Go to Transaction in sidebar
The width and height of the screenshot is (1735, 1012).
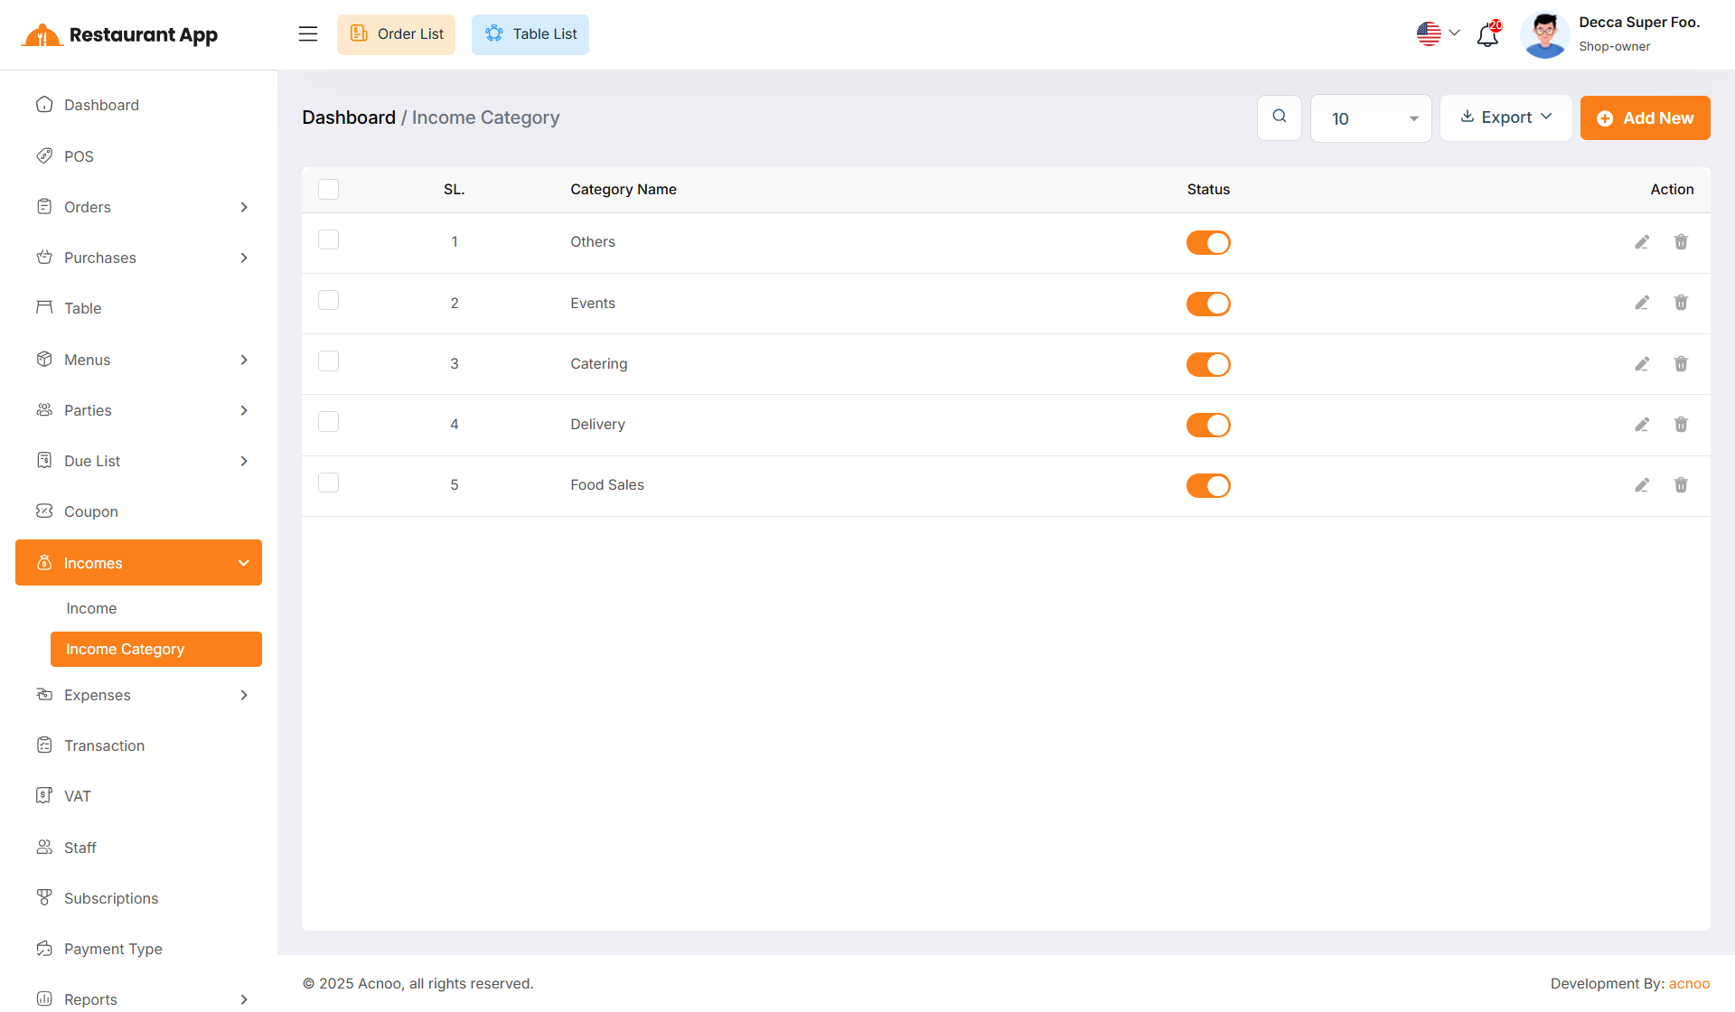coord(104,746)
